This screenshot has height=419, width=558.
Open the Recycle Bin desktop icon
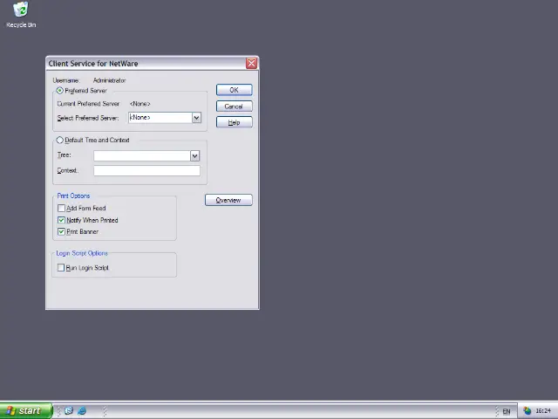21,15
